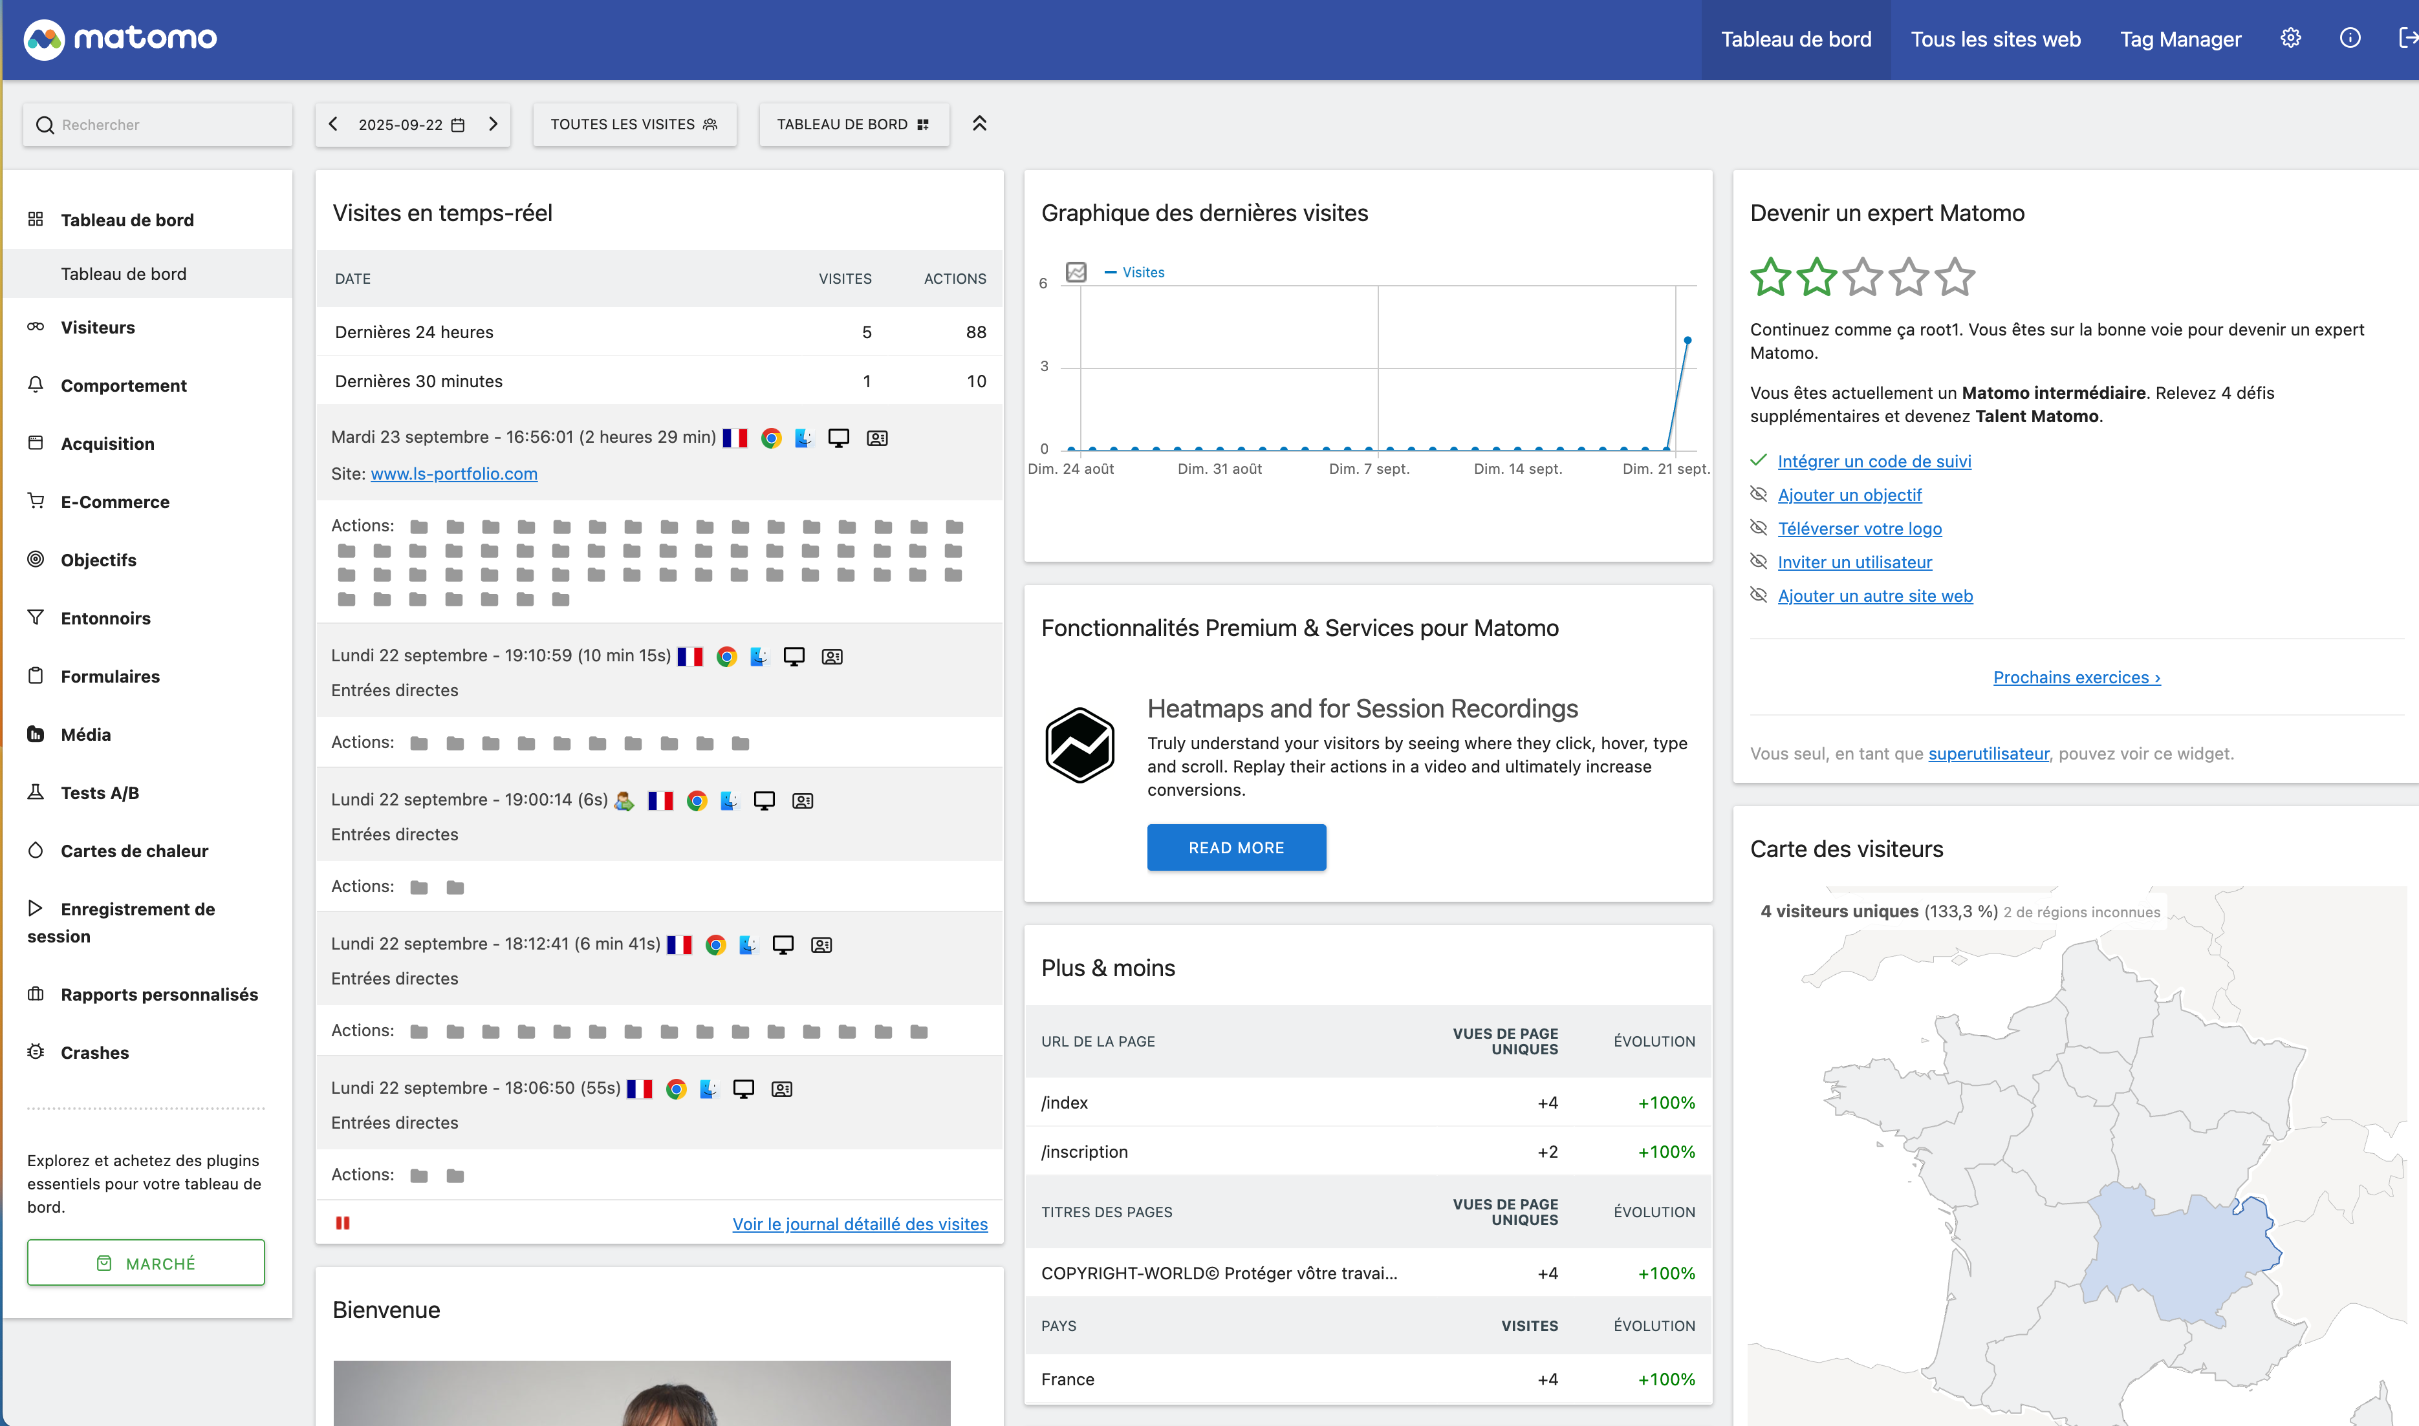
Task: Click the first action folder of the 19:00:14 visit
Action: pos(419,888)
